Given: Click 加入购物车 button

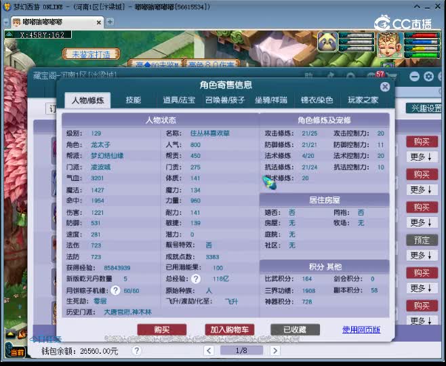Looking at the screenshot, I should click(230, 329).
